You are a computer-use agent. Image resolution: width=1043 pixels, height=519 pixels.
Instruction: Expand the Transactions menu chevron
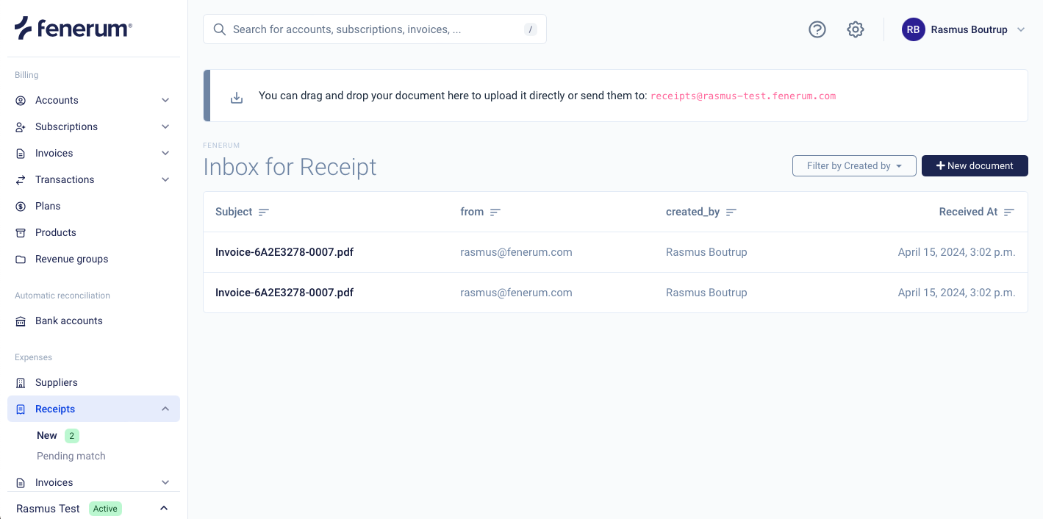[165, 179]
